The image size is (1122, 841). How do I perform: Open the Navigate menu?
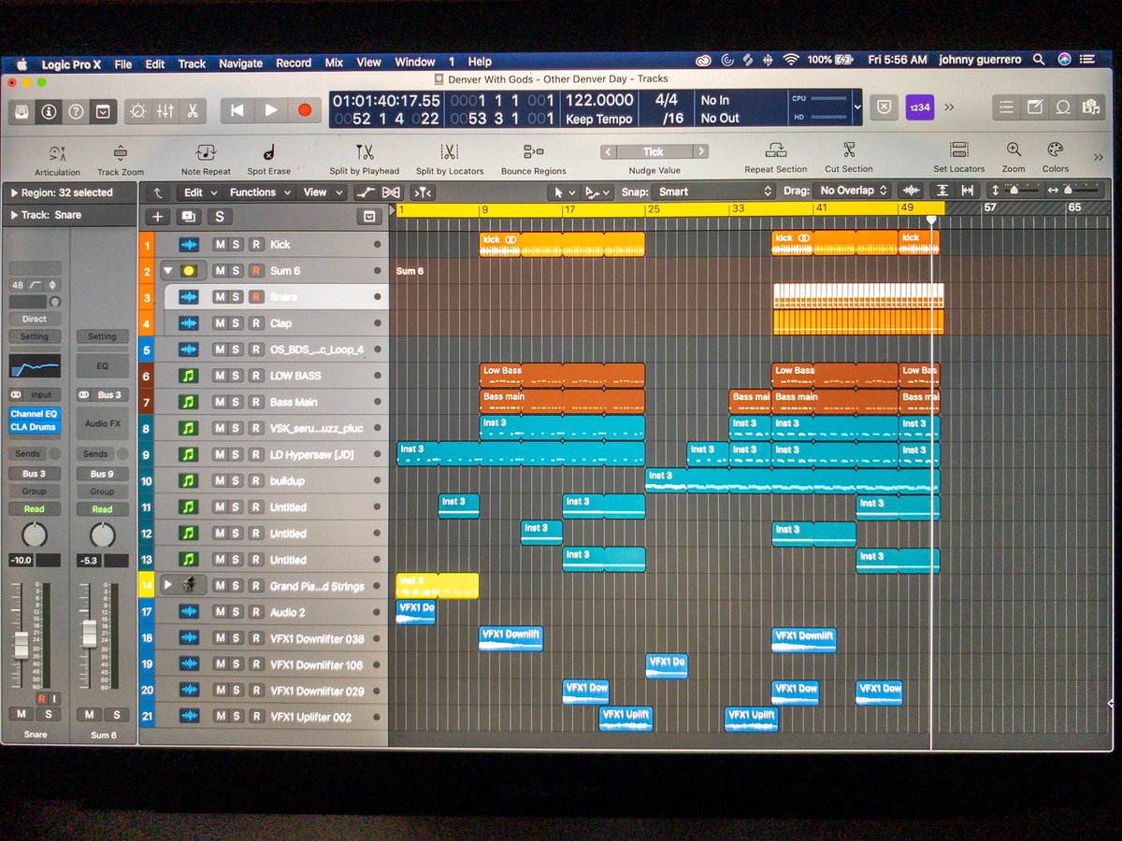(240, 64)
